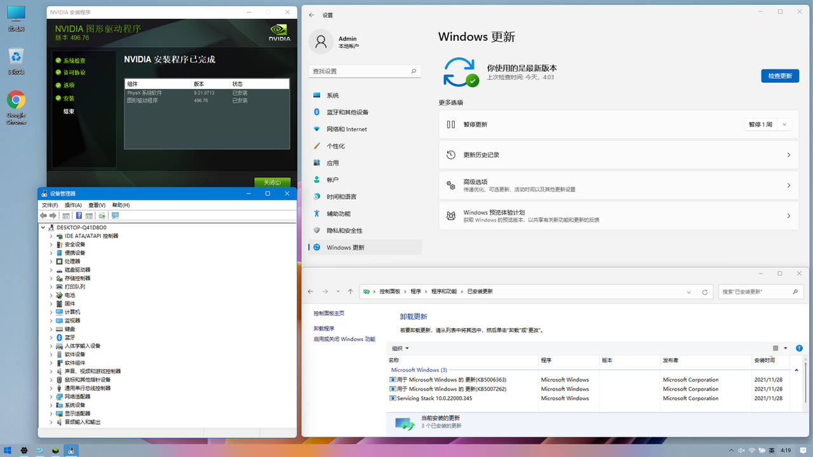This screenshot has width=813, height=457.
Task: Select PhysX 系统软件 row in NVIDIA installer
Action: point(207,93)
